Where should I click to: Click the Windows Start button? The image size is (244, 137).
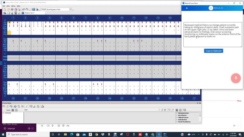[3, 134]
